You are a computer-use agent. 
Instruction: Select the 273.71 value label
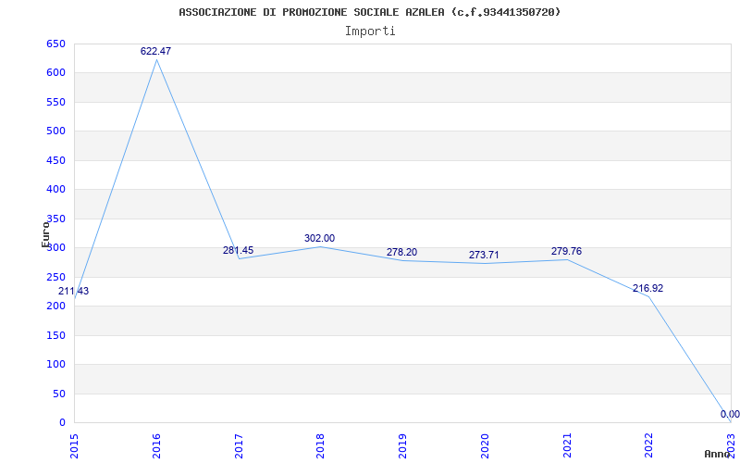coord(484,256)
